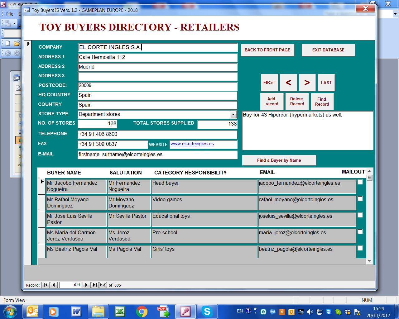Image resolution: width=399 pixels, height=319 pixels.
Task: Open the Office Links dropdown arrow in toolbar
Action: click(x=14, y=23)
